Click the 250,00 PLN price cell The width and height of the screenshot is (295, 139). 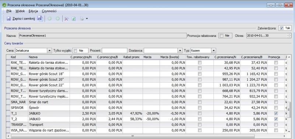pos(227,131)
